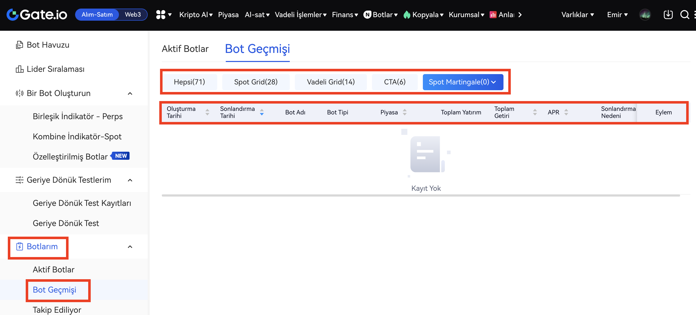Select the Alım-Satım toggle option
The image size is (696, 315).
pos(97,15)
